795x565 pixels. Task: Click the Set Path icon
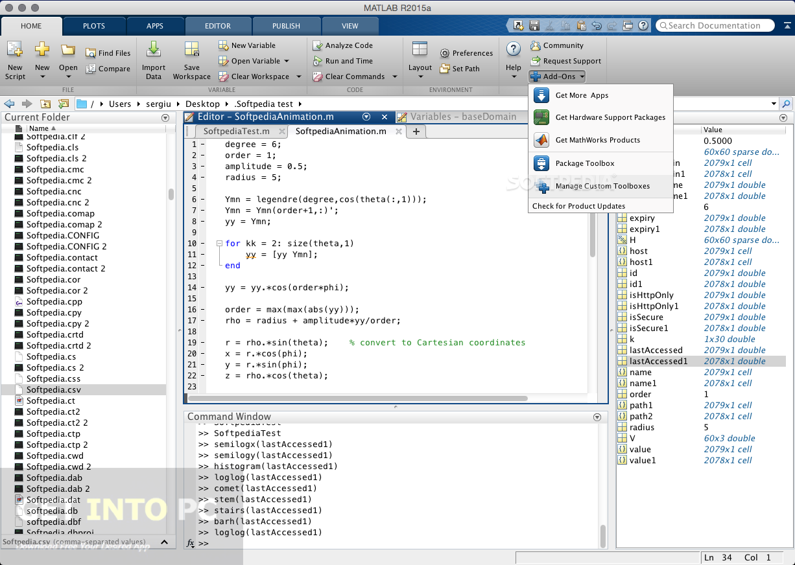(445, 69)
